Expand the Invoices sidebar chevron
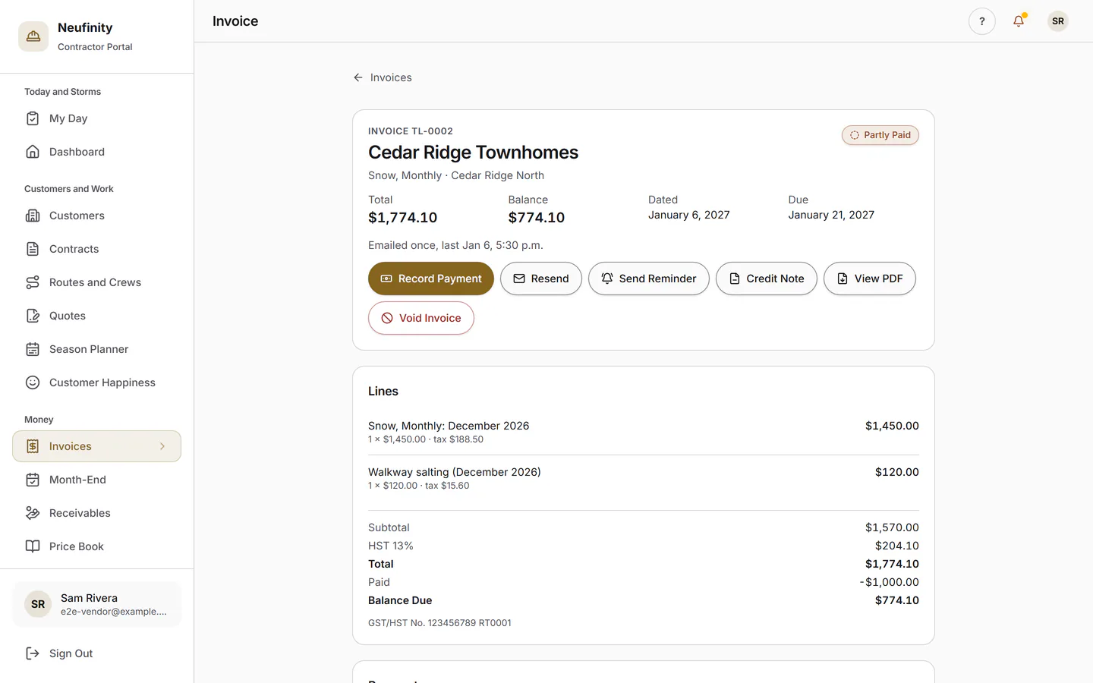 [x=162, y=446]
